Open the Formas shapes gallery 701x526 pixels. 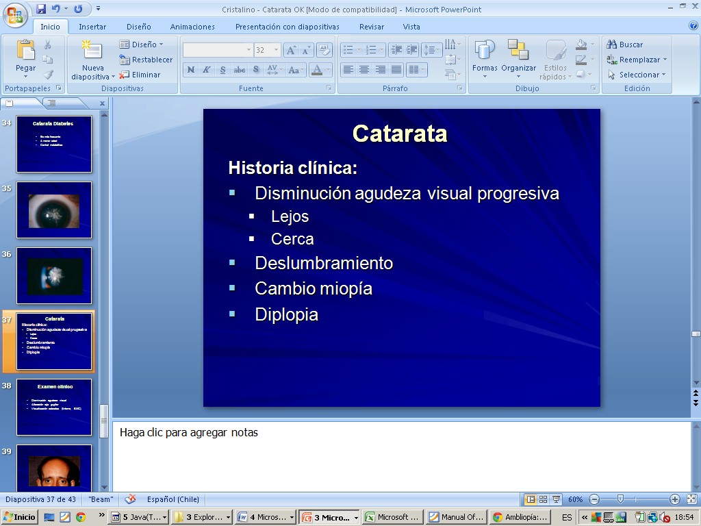[485, 52]
